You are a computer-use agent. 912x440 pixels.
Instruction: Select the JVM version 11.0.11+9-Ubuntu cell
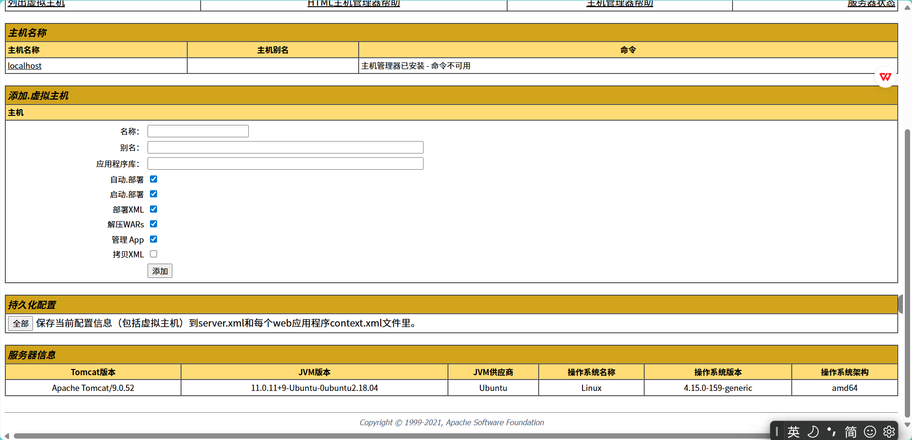pyautogui.click(x=315, y=388)
